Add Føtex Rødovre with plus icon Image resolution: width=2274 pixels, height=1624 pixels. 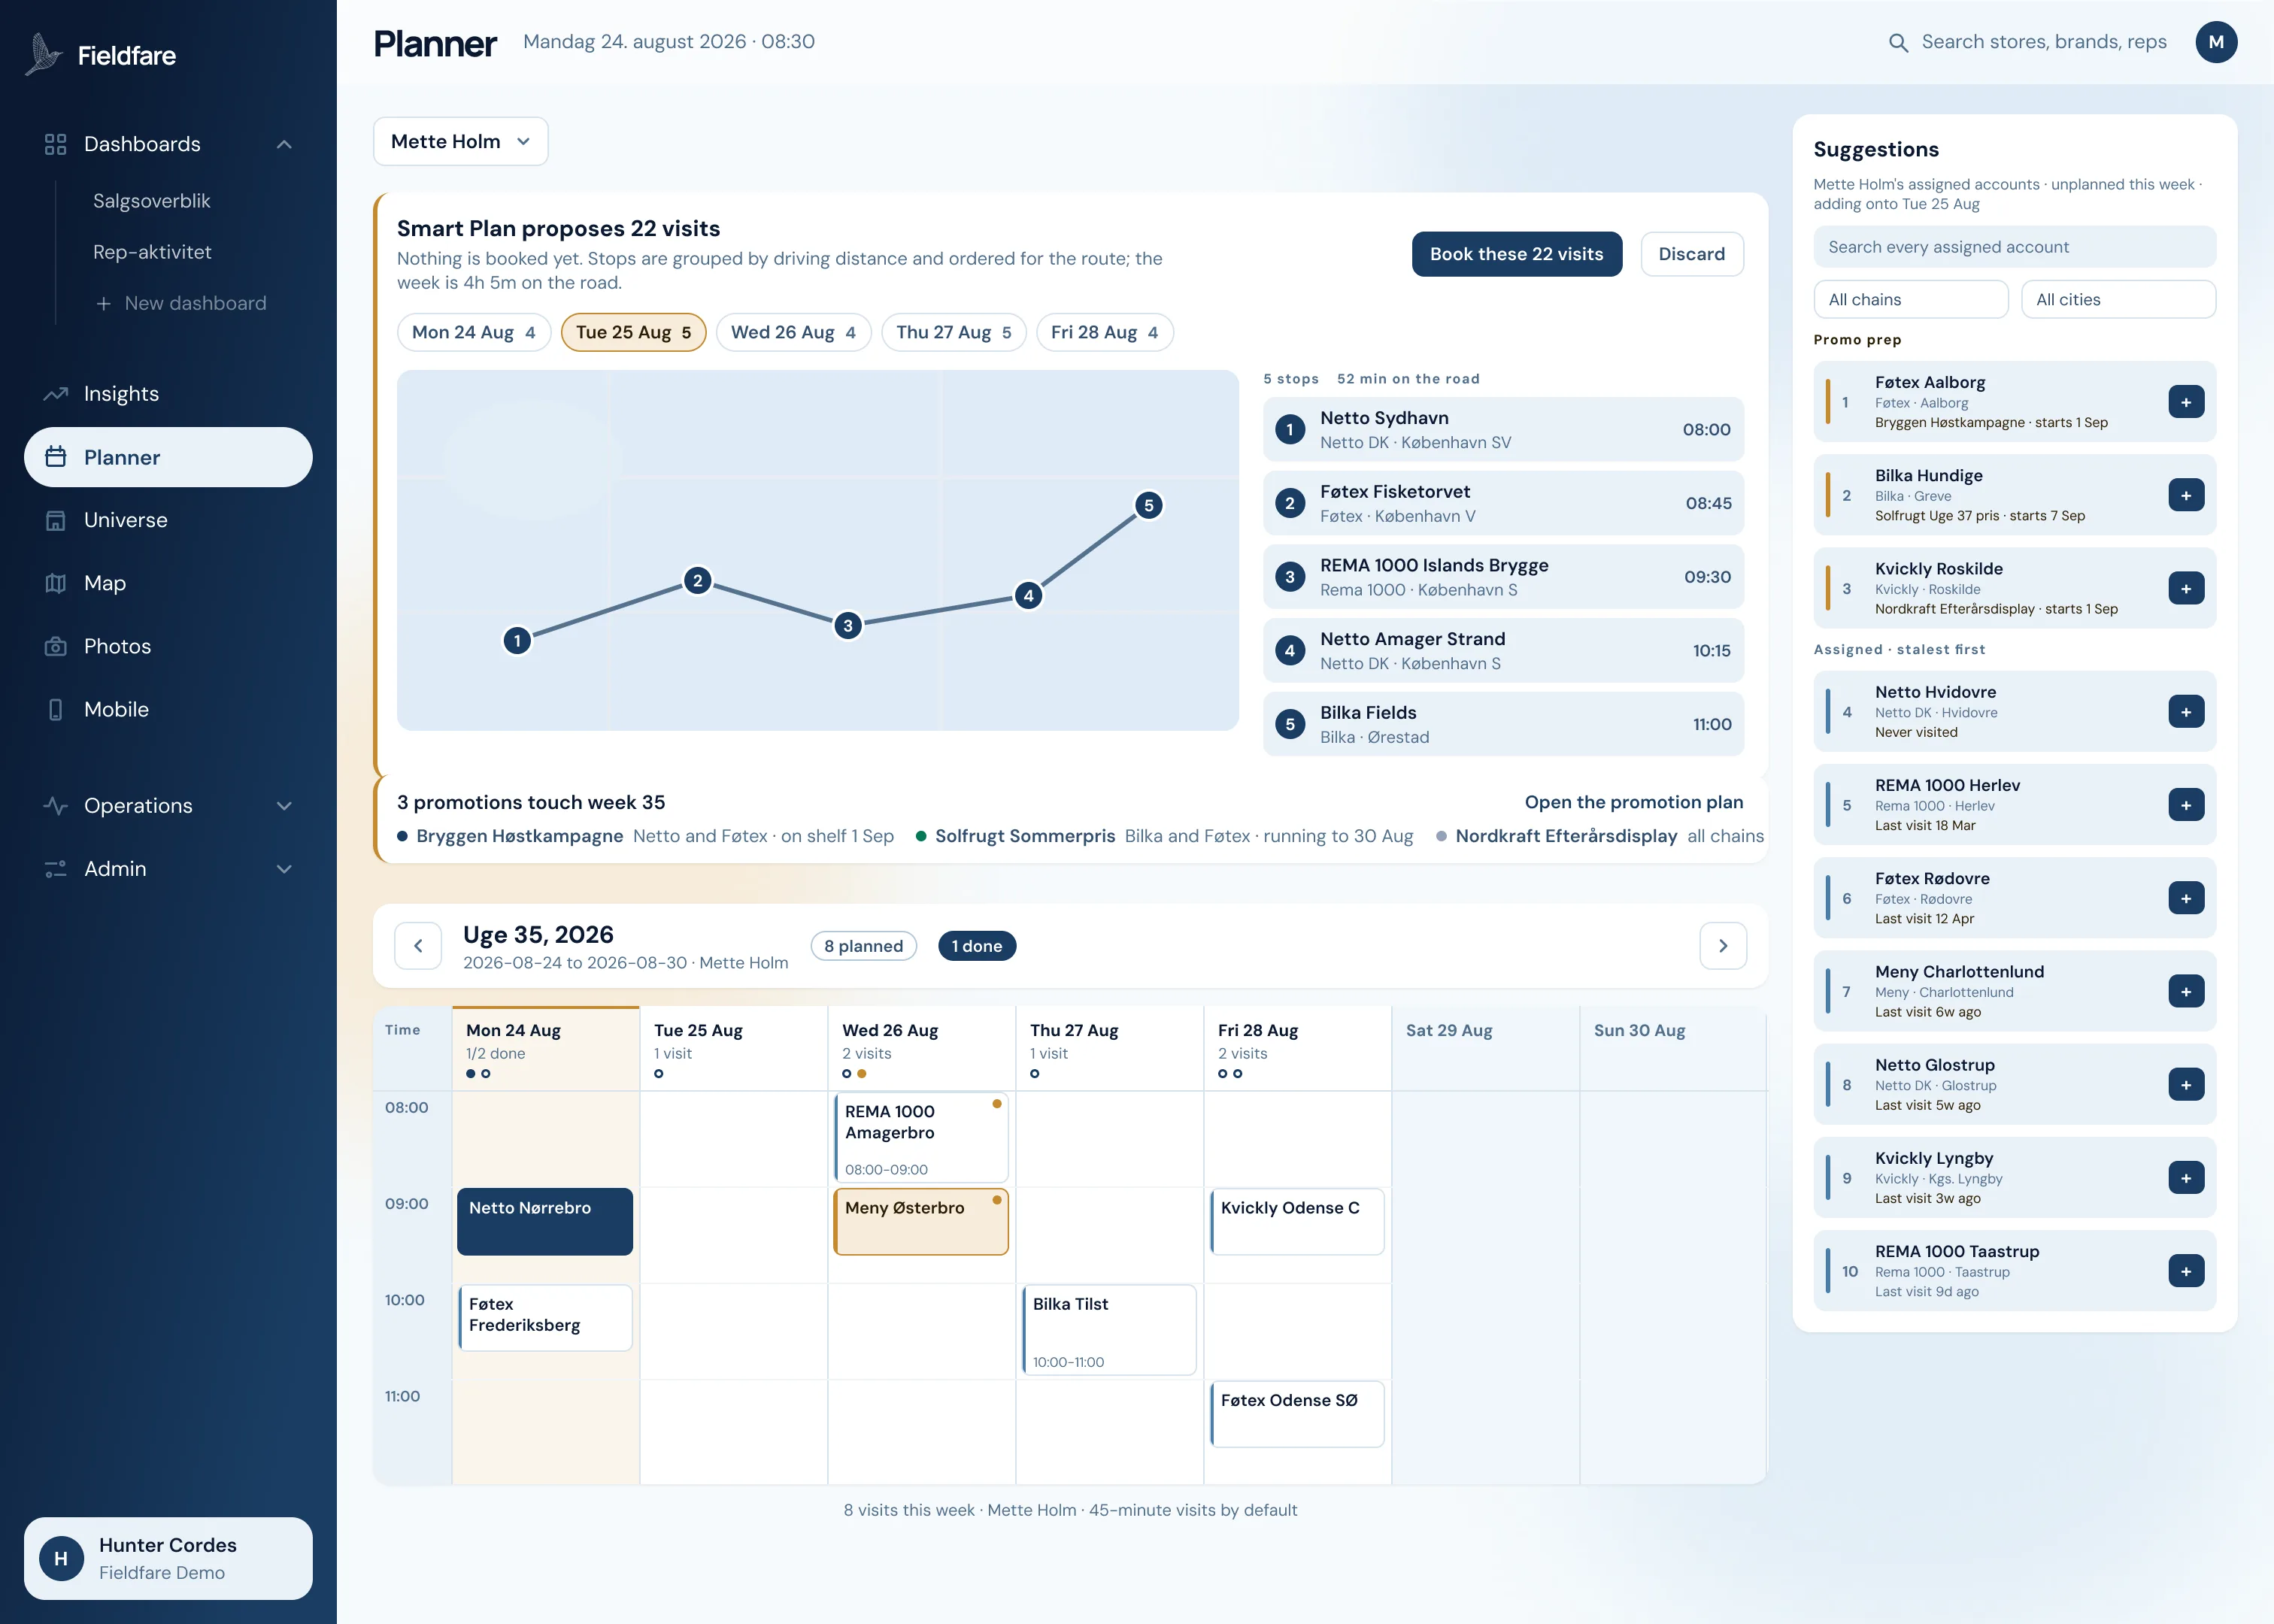click(x=2185, y=898)
